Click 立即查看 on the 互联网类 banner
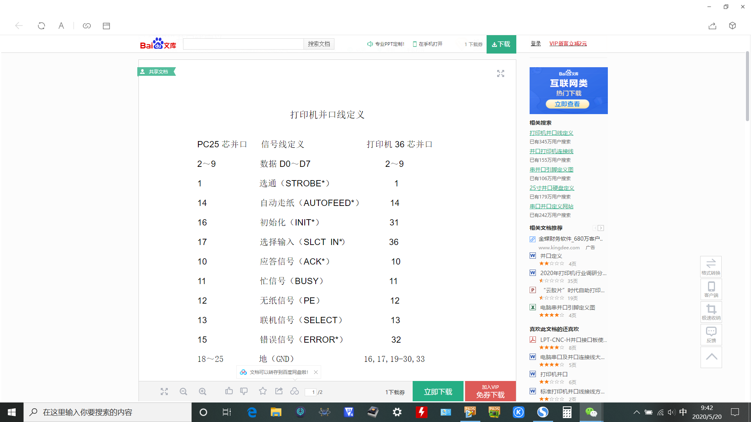The image size is (751, 422). [x=568, y=104]
